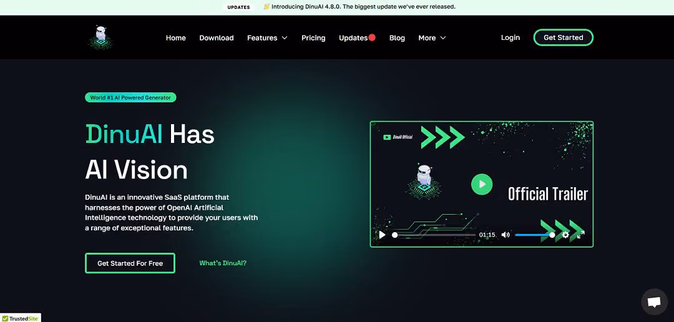Click the World #1 AI Powered Generator badge

pos(130,97)
